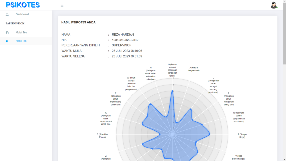Click the A (Hasrat berprestasi) chart label
Image resolution: width=286 pixels, height=161 pixels.
(x=194, y=69)
